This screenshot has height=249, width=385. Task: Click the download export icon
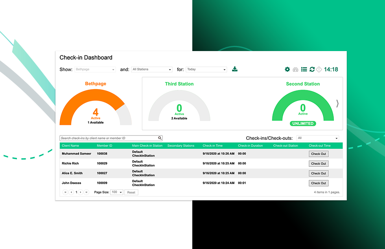point(235,69)
